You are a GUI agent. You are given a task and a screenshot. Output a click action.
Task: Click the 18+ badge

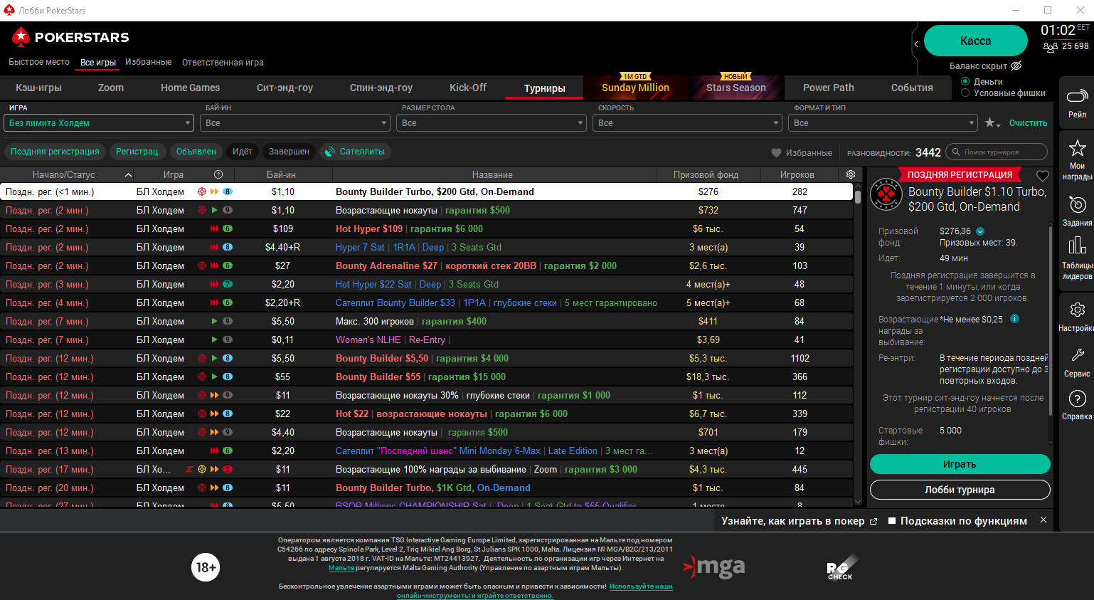206,567
